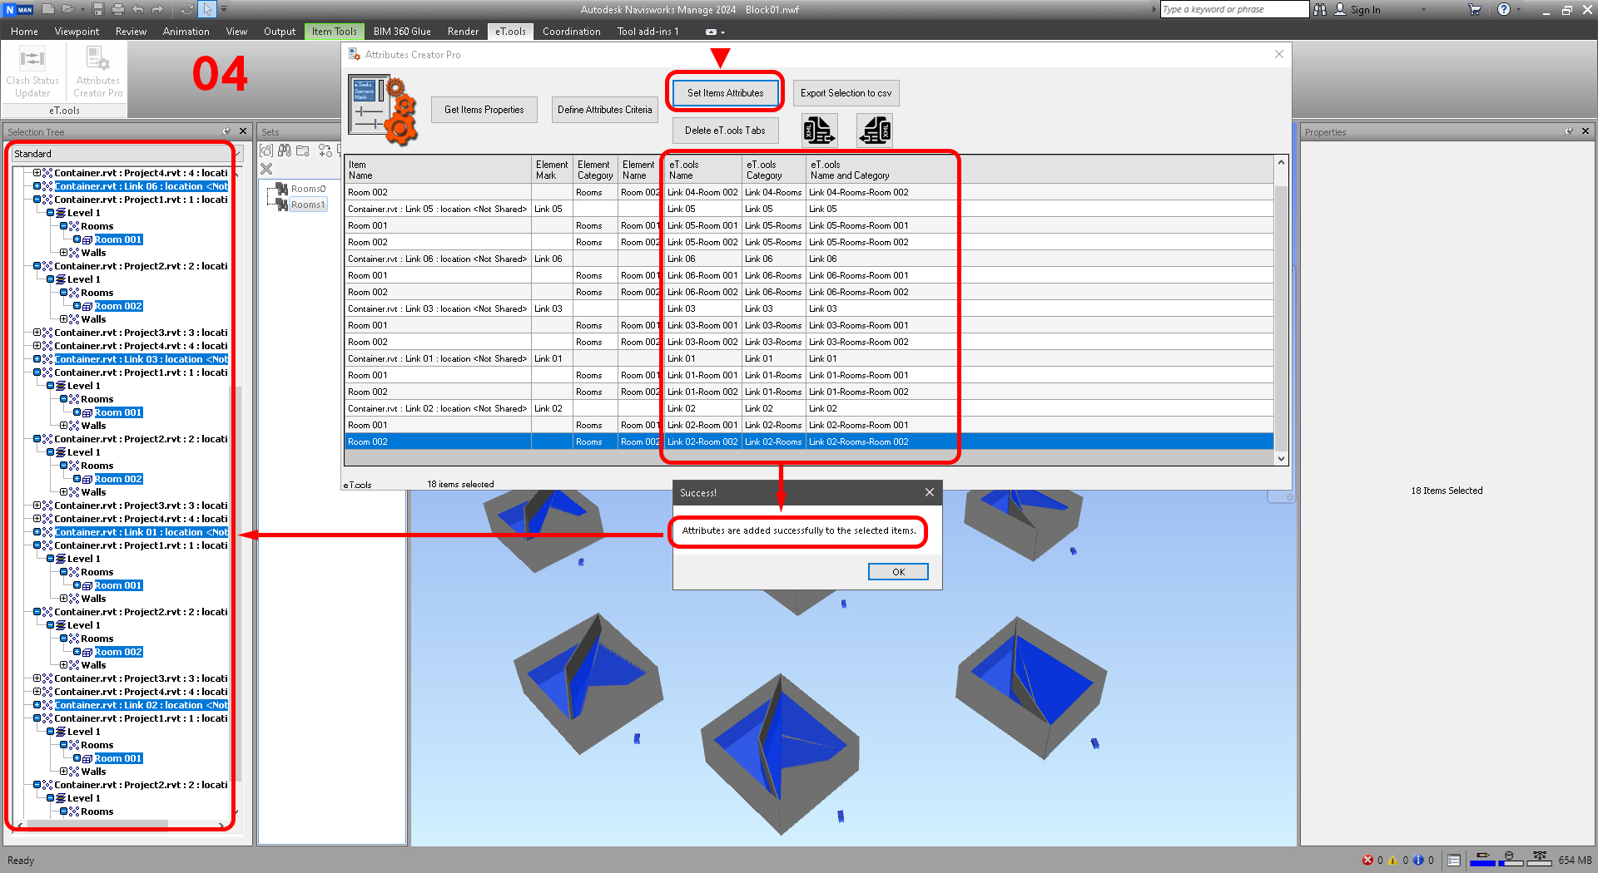Open the Coordination ribbon tab
Image resolution: width=1598 pixels, height=873 pixels.
click(x=571, y=32)
